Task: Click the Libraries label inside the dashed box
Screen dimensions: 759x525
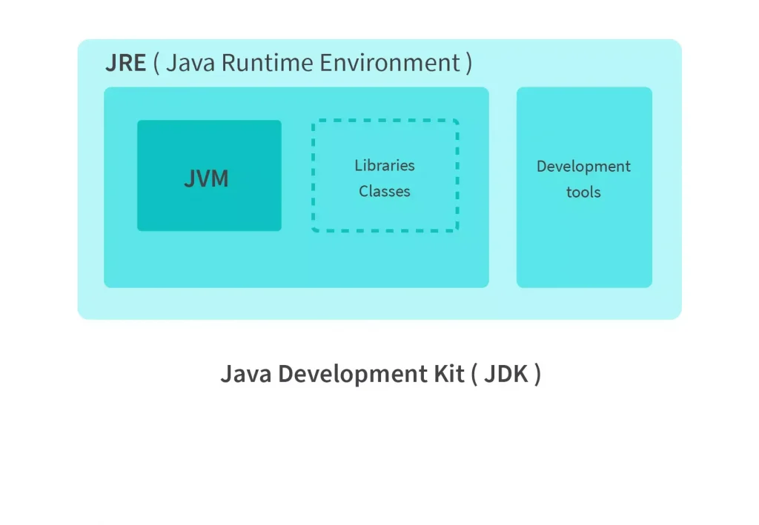Action: tap(384, 166)
